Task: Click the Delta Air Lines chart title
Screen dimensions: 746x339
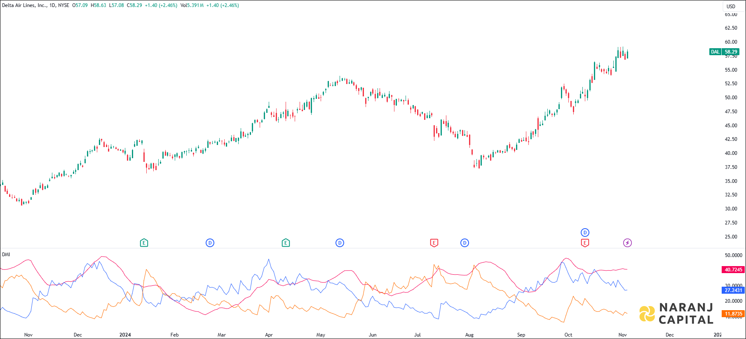Action: tap(24, 5)
